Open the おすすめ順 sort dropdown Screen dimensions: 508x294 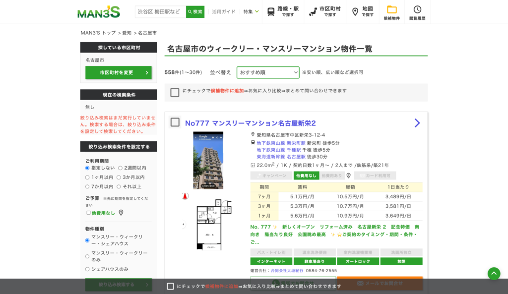(268, 72)
